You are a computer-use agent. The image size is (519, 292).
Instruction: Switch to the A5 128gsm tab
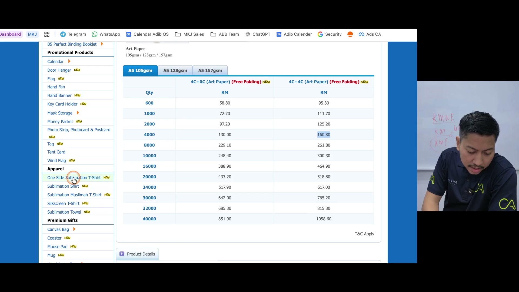tap(175, 71)
